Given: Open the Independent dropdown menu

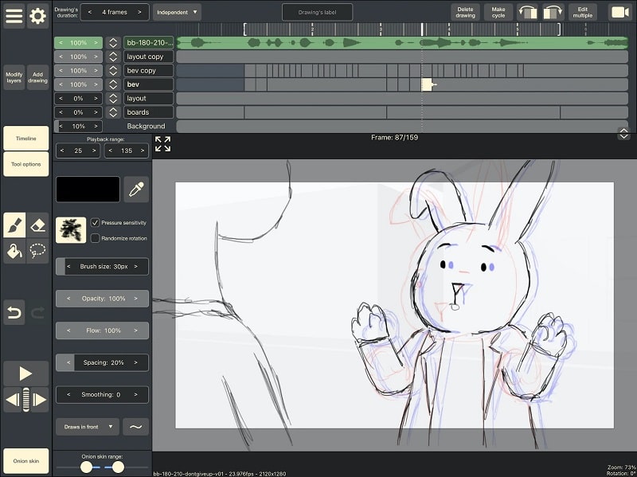Looking at the screenshot, I should tap(177, 12).
